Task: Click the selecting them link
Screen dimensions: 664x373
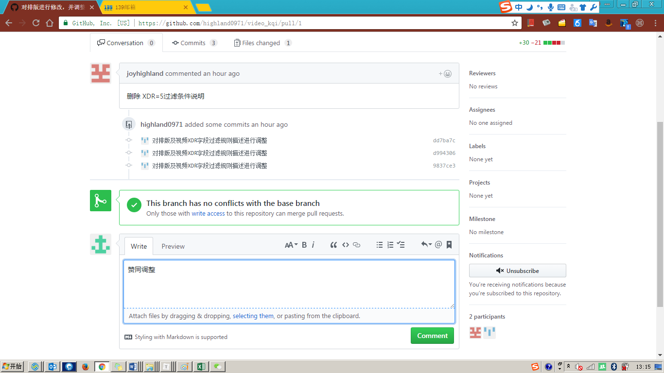Action: (x=253, y=316)
